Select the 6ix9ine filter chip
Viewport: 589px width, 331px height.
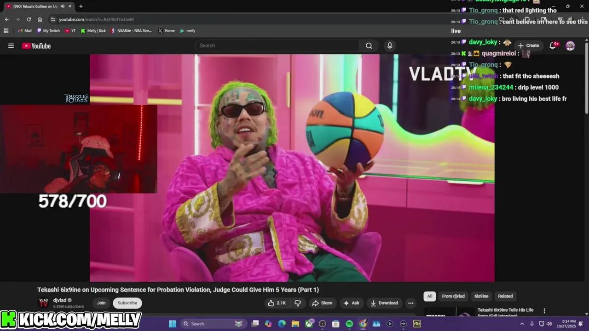pyautogui.click(x=481, y=296)
